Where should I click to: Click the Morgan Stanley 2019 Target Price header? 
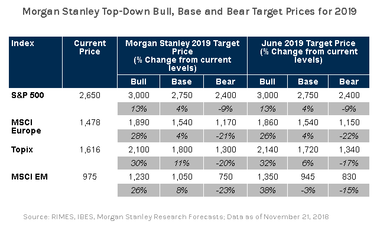183,56
